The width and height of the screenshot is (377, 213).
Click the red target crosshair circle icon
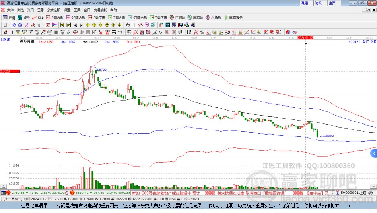(x=75, y=32)
